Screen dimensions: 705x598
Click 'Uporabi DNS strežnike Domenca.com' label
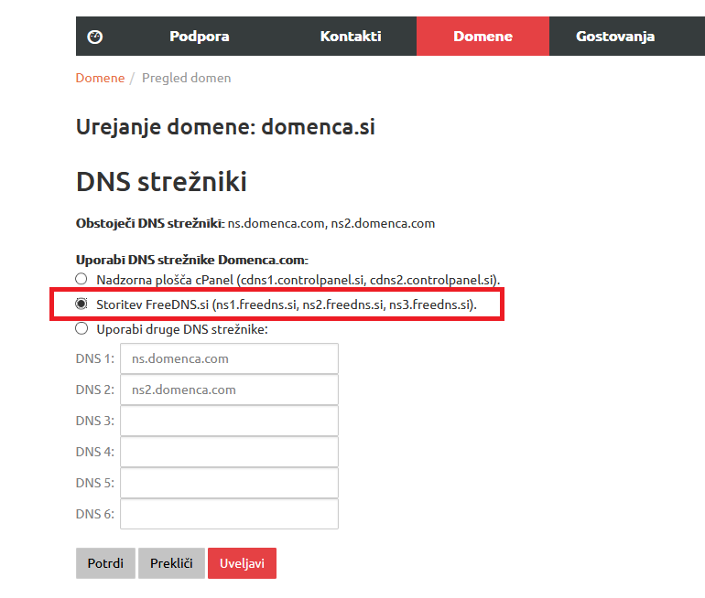[192, 260]
